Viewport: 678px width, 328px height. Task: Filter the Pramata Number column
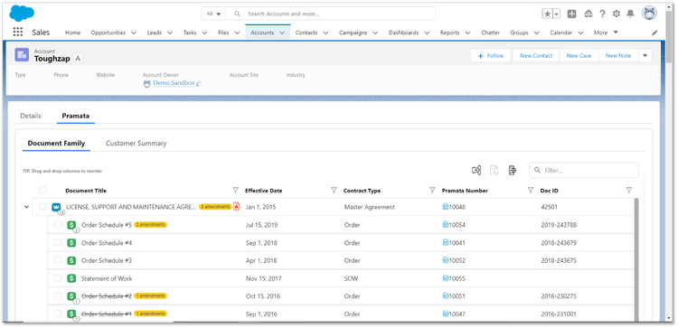pyautogui.click(x=531, y=190)
